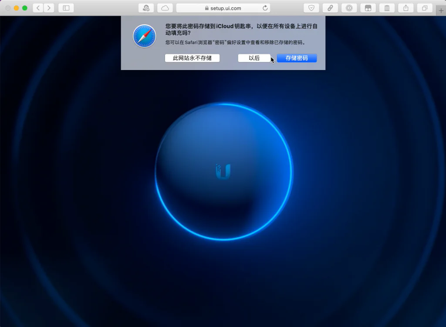This screenshot has height=327, width=446.
Task: Click the Ubiquiti U logo
Action: [x=223, y=171]
